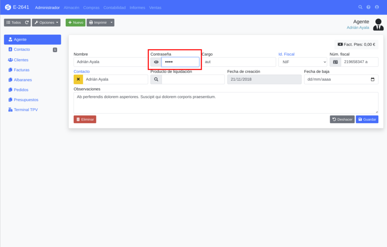Click the blue Guardar button
Screen dimensions: 387x247
tap(367, 120)
